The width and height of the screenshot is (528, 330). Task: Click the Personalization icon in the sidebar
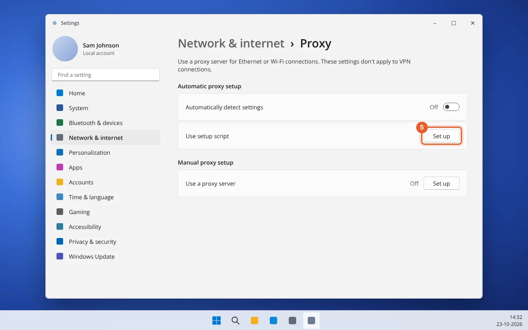(x=60, y=153)
